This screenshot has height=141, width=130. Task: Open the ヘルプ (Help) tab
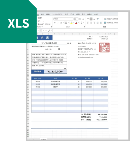[x=96, y=14]
